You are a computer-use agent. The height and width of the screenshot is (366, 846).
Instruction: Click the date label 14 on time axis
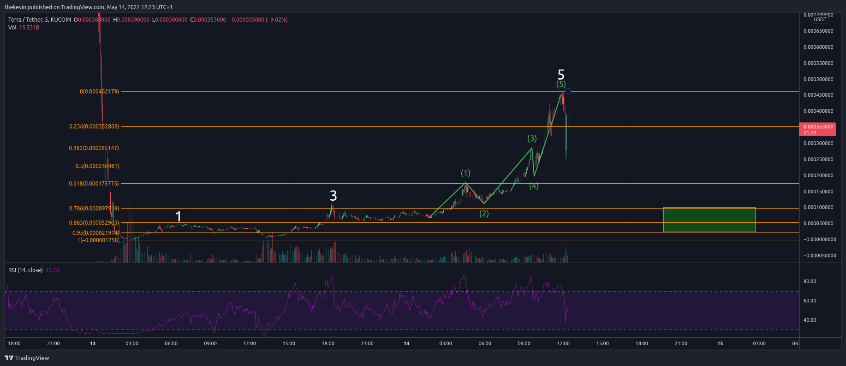[406, 344]
